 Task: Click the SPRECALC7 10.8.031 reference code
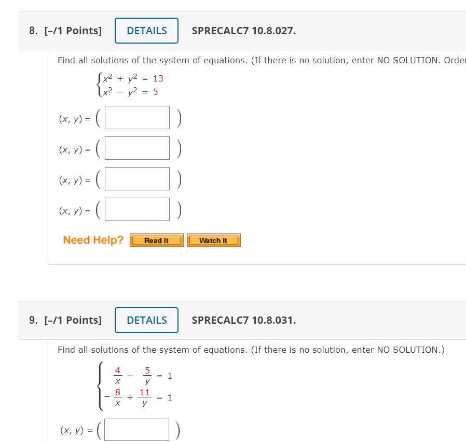[x=244, y=320]
